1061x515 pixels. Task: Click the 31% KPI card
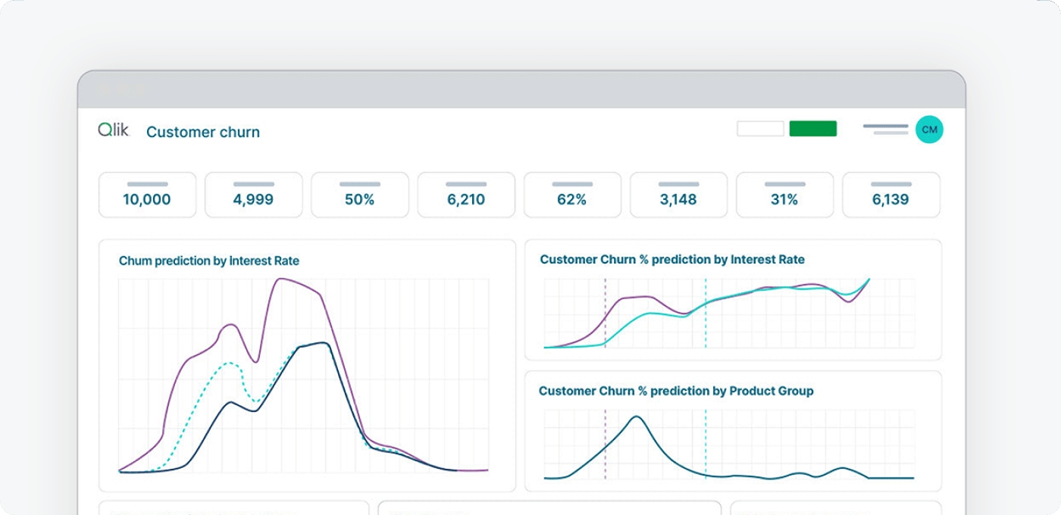coord(784,195)
